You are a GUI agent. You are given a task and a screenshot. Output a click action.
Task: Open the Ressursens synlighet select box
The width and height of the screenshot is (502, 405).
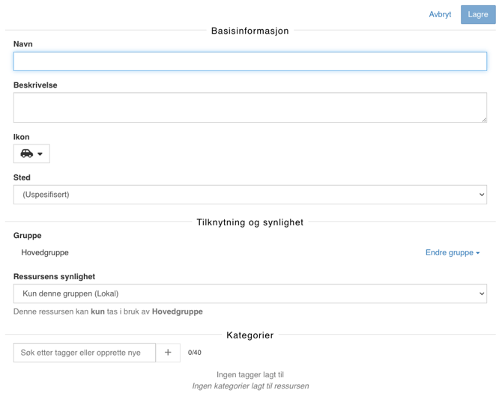click(x=250, y=293)
